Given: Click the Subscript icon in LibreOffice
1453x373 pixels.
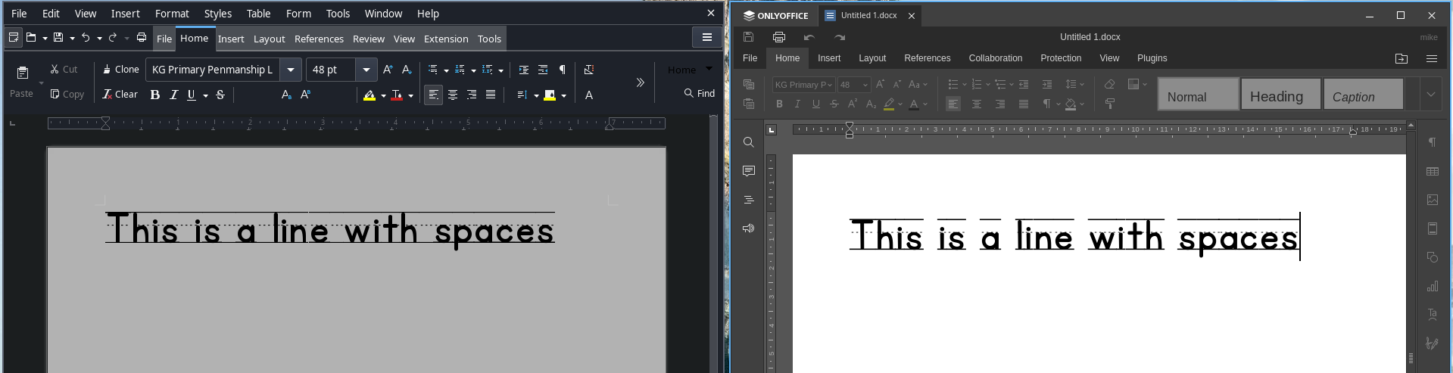Looking at the screenshot, I should (x=286, y=95).
